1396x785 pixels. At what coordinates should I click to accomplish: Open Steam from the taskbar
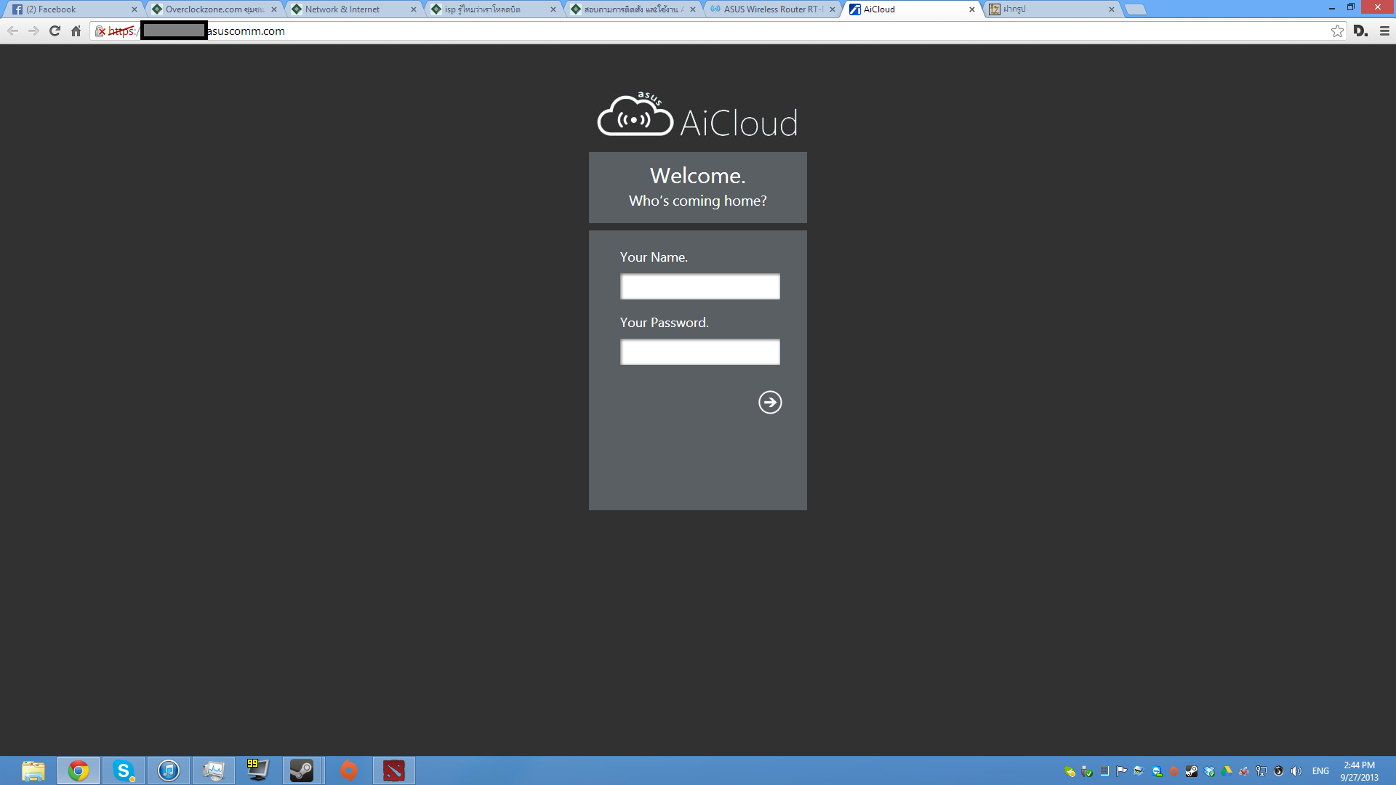(302, 770)
